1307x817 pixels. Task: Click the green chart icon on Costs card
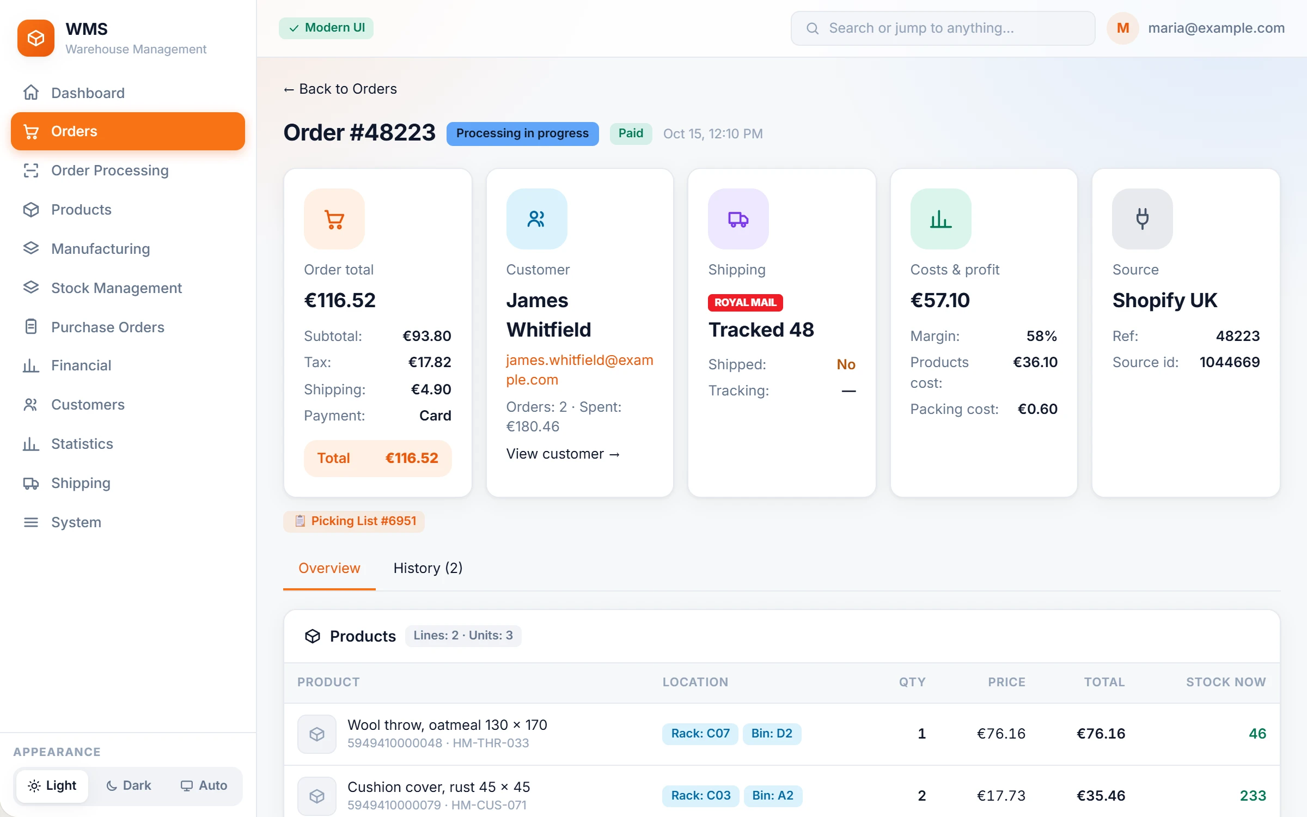[940, 219]
